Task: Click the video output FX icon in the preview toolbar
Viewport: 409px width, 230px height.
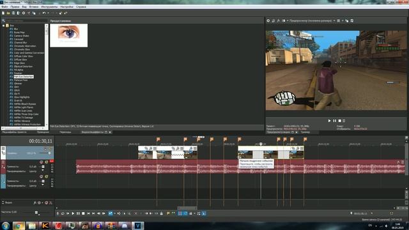Action: point(279,20)
